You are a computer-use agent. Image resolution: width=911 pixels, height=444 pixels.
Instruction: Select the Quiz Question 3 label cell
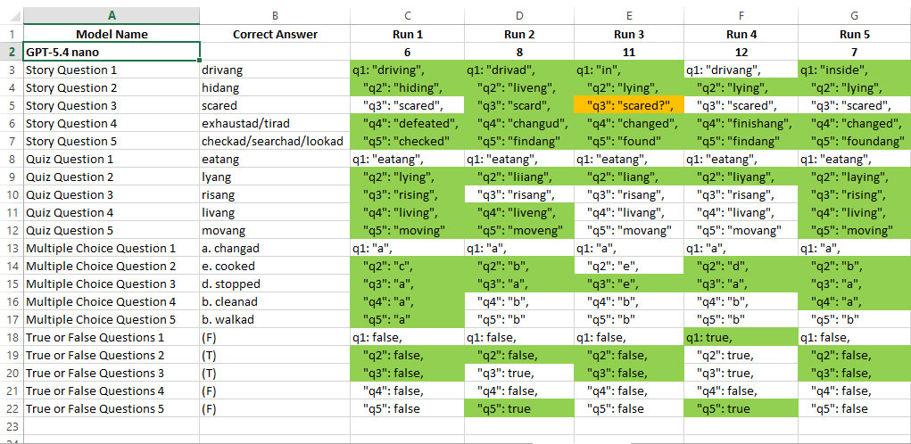pyautogui.click(x=112, y=194)
